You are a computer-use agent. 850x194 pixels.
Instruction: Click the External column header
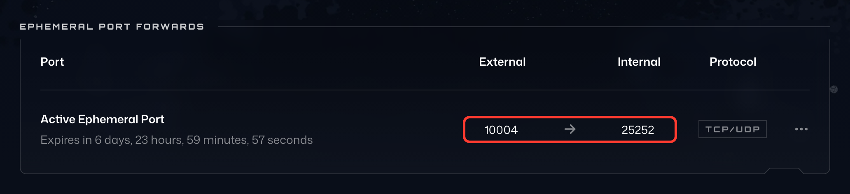pyautogui.click(x=502, y=62)
